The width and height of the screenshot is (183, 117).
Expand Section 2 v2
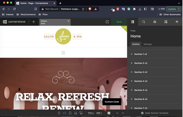point(132,63)
